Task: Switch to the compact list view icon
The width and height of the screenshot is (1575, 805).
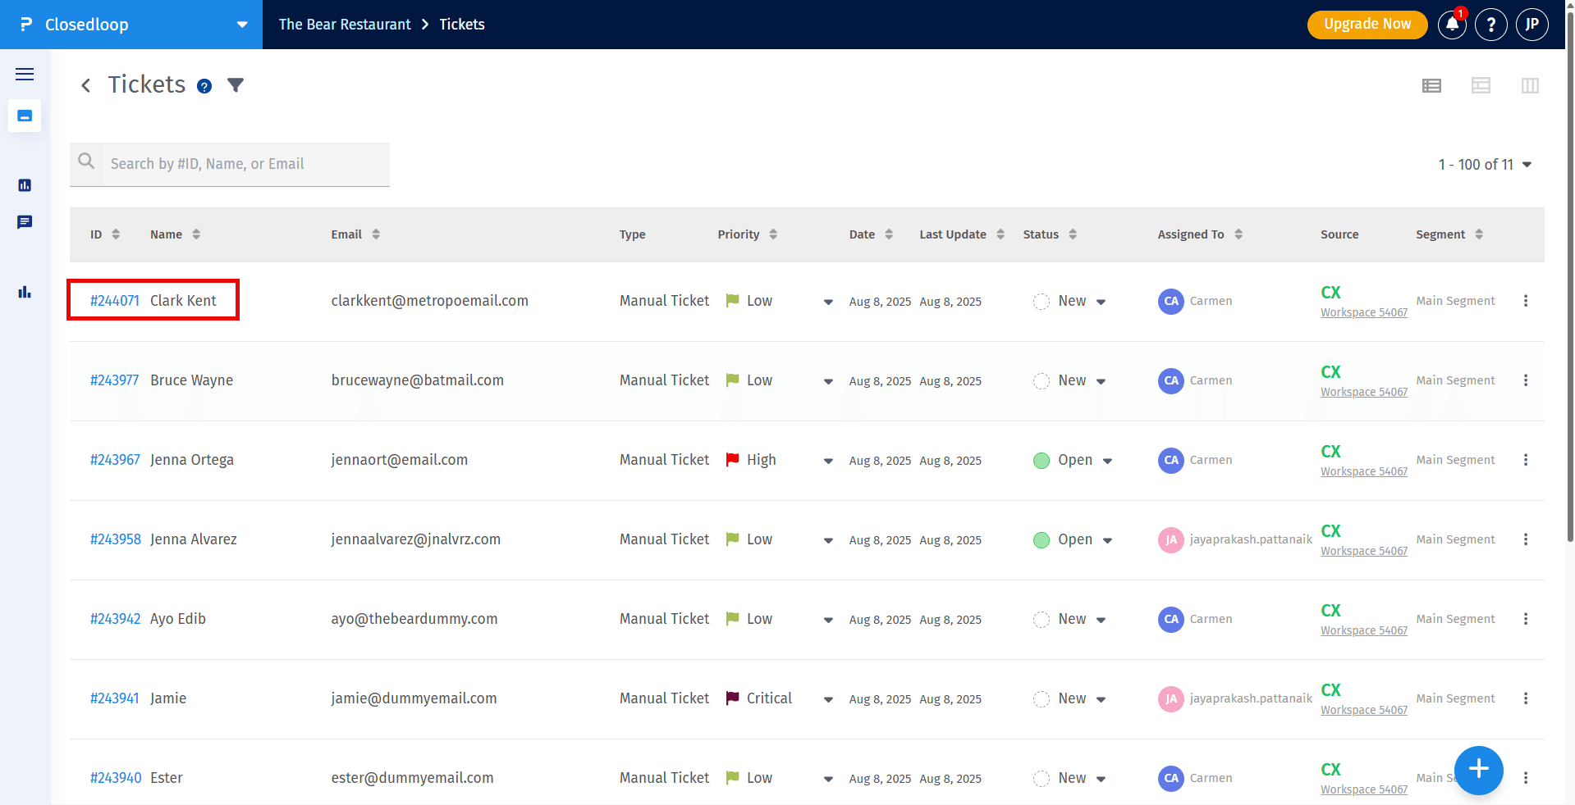Action: [x=1431, y=85]
